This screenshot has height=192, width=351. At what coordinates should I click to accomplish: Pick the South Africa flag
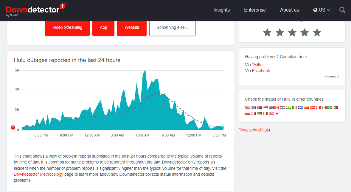tap(259, 108)
